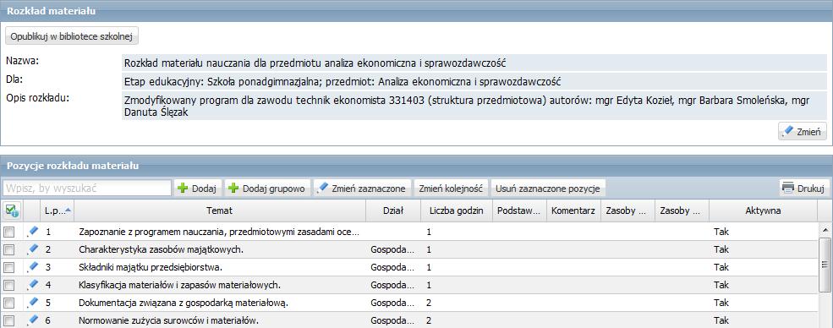833x328 pixels.
Task: Click the pencil edit icon in row 2
Action: [x=33, y=249]
